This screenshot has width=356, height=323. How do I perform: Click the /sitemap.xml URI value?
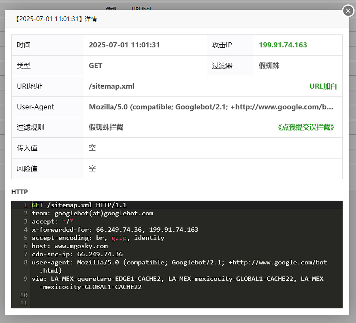111,86
